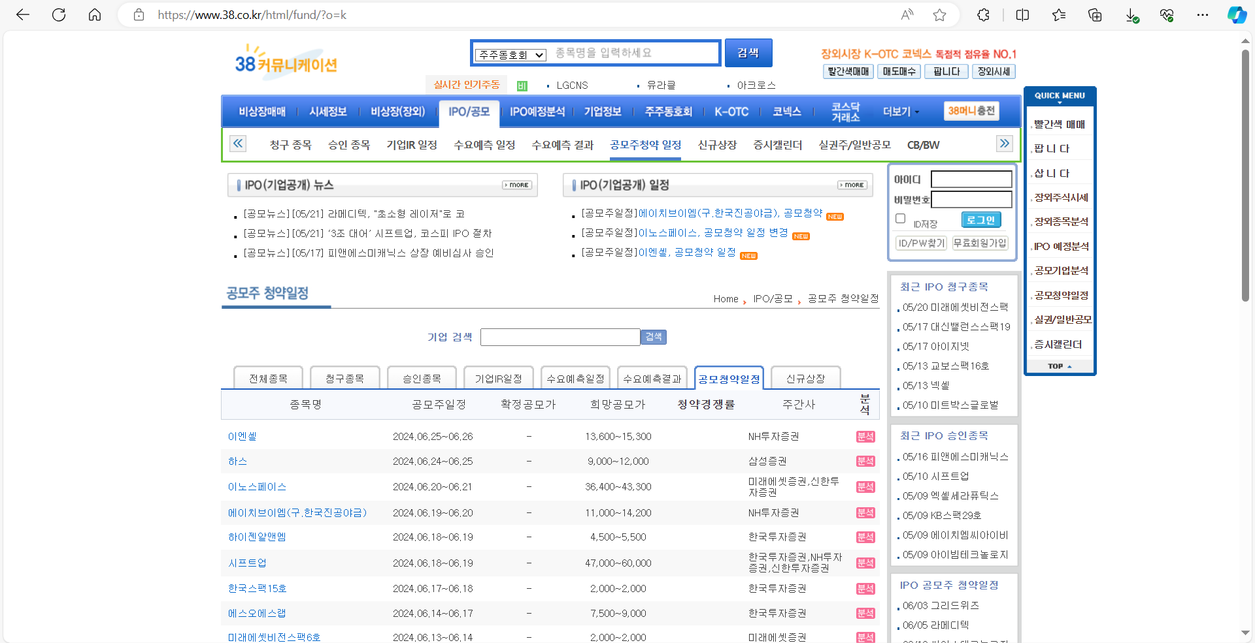
Task: Click the 38커뮤니케이션 logo
Action: (x=286, y=63)
